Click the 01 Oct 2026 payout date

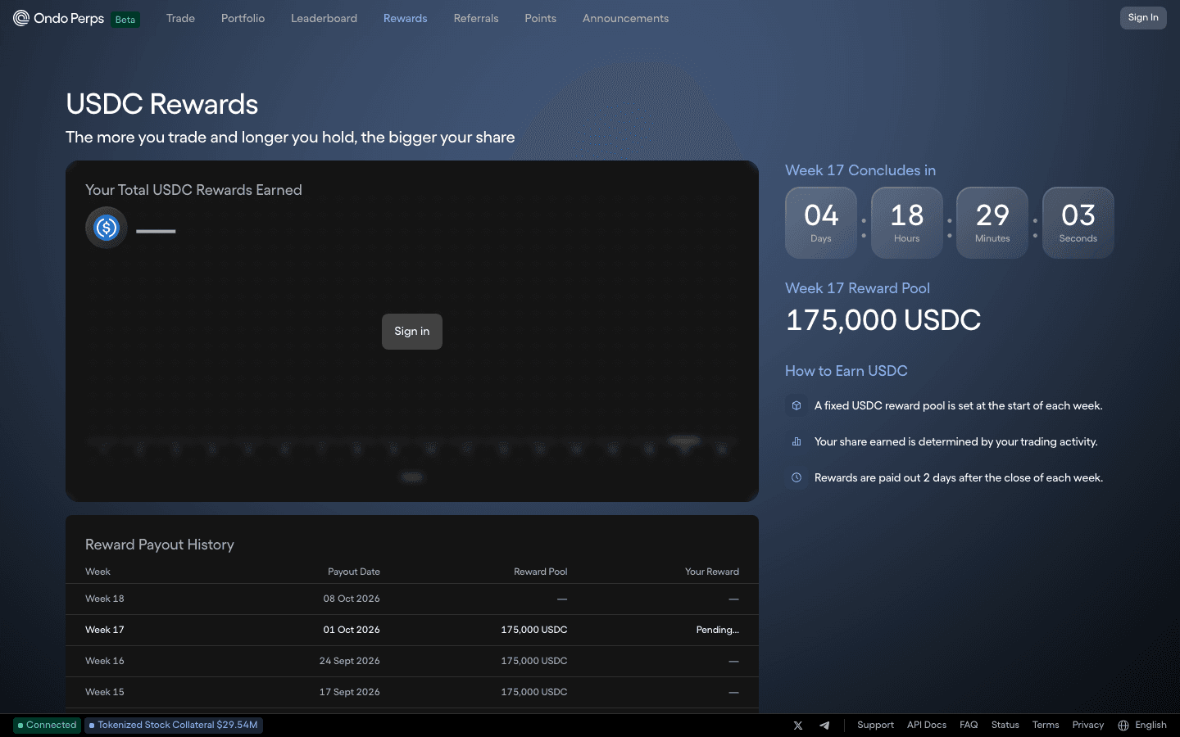(352, 630)
